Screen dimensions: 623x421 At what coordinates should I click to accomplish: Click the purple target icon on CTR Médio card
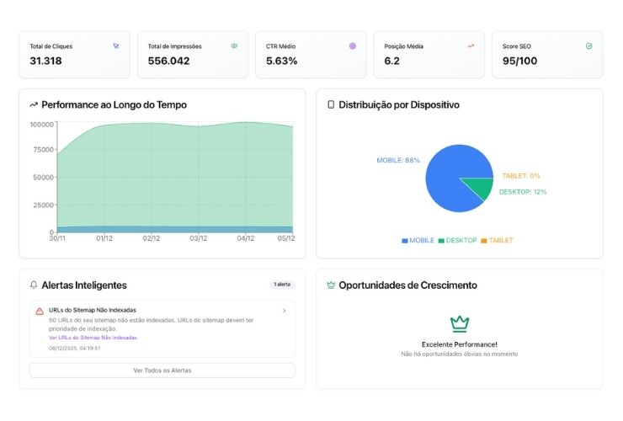[x=353, y=46]
